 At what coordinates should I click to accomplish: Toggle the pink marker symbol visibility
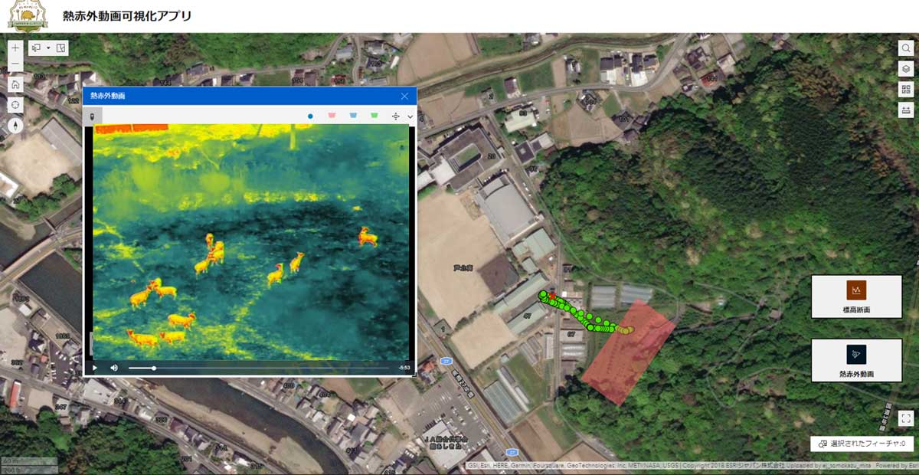coord(331,116)
